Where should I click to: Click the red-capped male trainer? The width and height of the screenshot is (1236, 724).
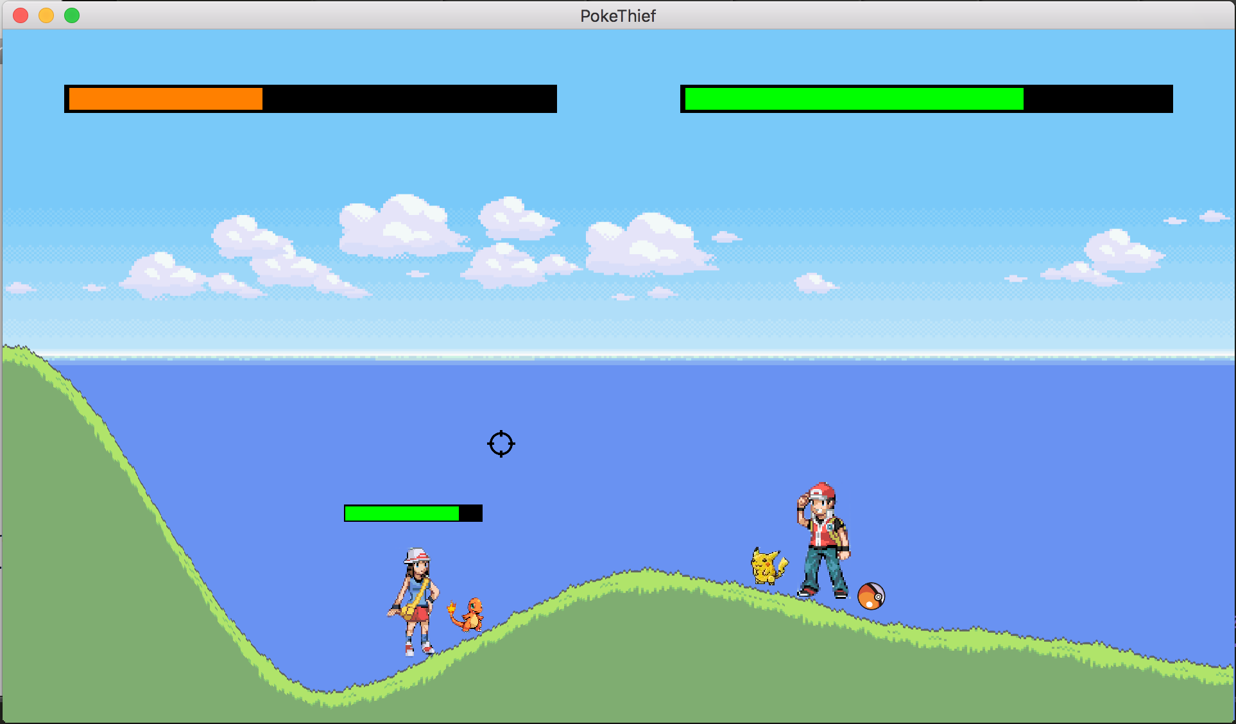[x=823, y=540]
